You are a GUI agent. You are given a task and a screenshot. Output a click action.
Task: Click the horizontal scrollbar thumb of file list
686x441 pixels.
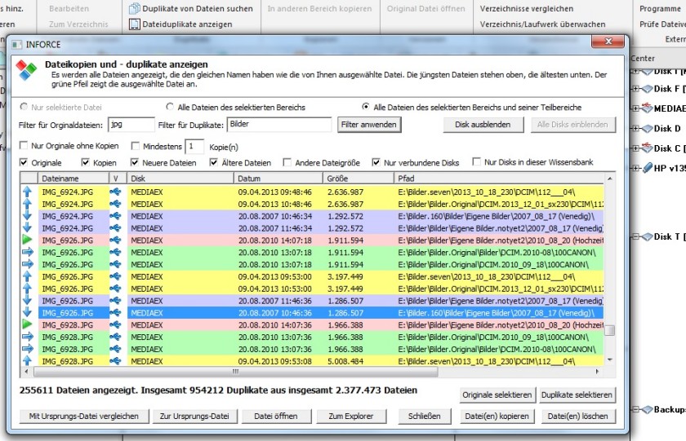click(235, 372)
